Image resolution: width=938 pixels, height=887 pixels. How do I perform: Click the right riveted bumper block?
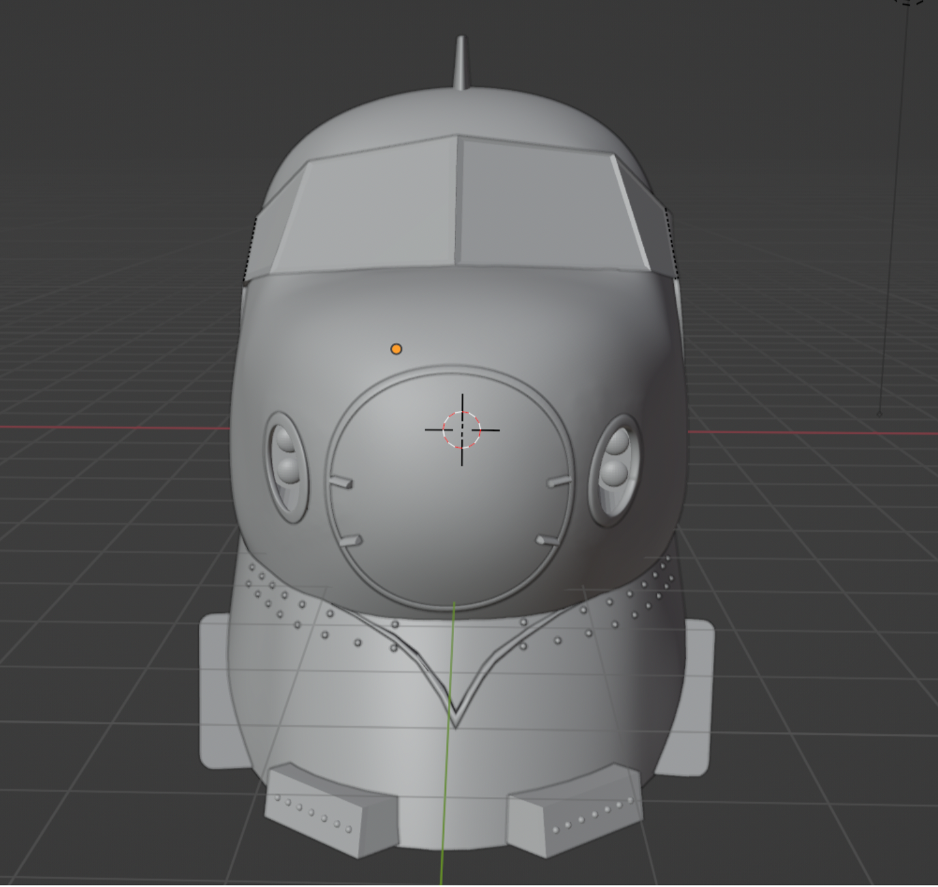tap(575, 810)
